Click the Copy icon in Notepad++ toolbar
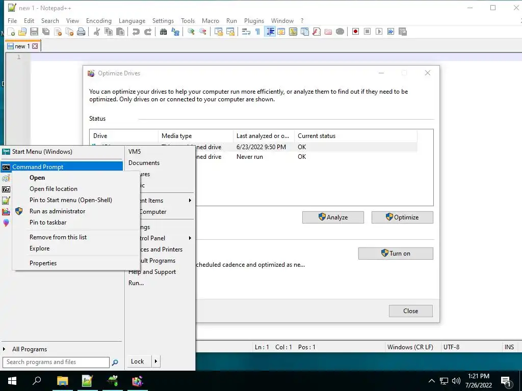The image size is (522, 391). point(109,32)
